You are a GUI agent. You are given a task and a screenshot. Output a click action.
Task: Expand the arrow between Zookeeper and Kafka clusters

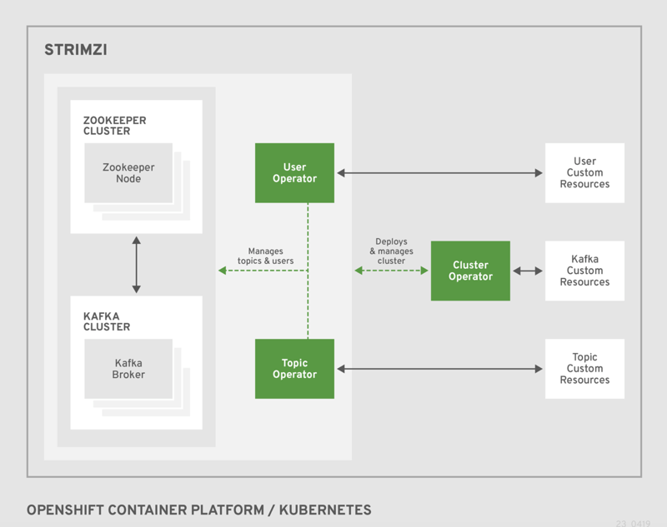coord(136,265)
